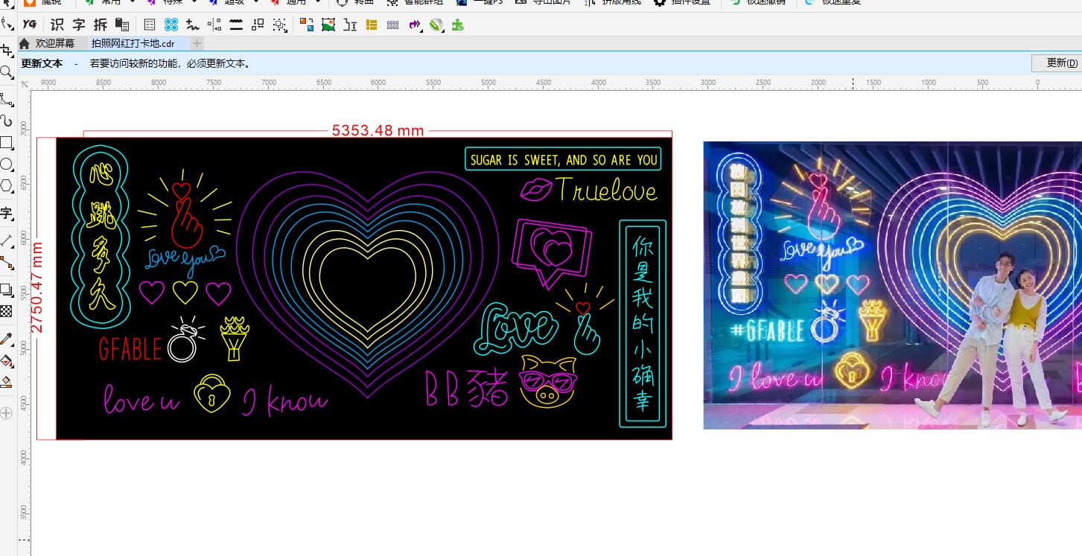Click the 拆 split toolbar icon
1082x556 pixels.
(100, 25)
